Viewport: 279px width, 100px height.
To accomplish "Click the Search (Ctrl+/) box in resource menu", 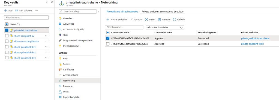I will click(77, 11).
